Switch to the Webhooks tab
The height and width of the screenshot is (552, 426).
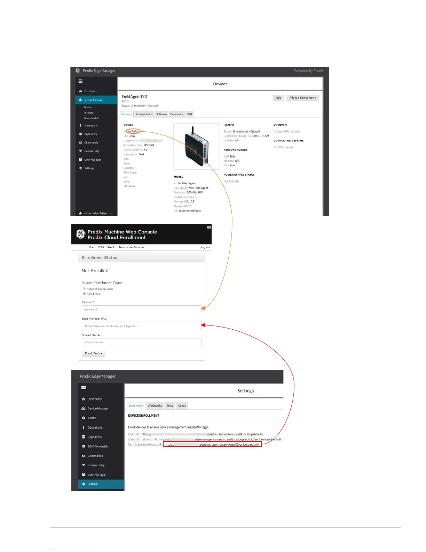(155, 406)
